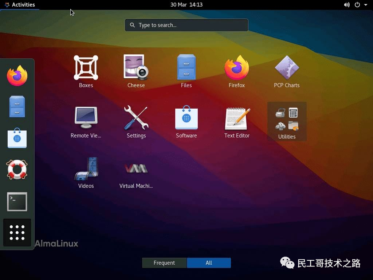This screenshot has height=280, width=373.
Task: Launch Firefox from the app grid
Action: 236,71
